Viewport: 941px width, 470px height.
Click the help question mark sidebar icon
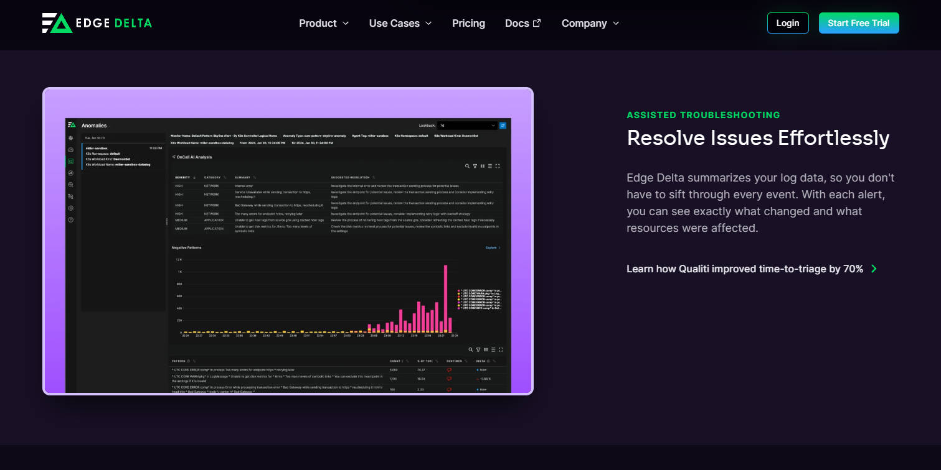click(x=71, y=219)
